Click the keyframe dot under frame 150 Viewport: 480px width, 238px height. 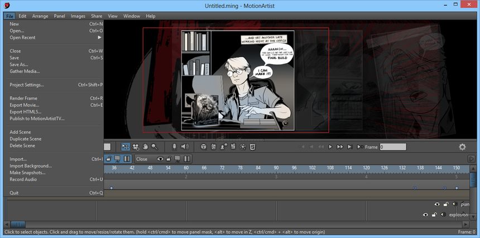tap(457, 188)
